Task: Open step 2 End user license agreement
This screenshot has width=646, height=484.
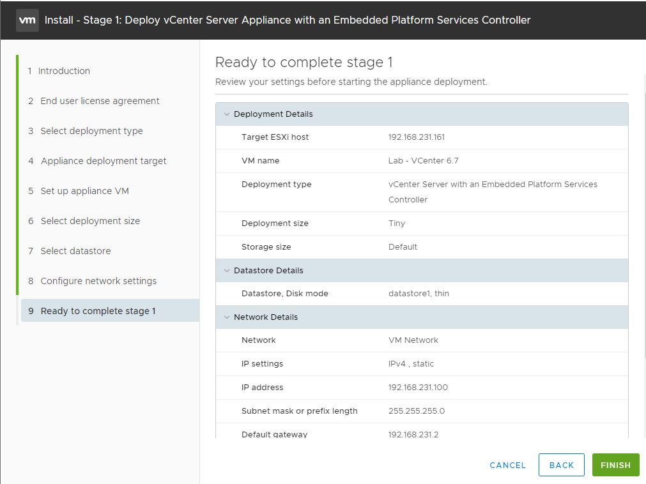Action: click(93, 101)
